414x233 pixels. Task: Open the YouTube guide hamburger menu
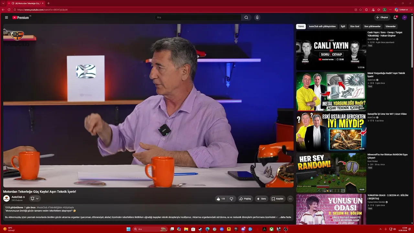click(x=6, y=17)
